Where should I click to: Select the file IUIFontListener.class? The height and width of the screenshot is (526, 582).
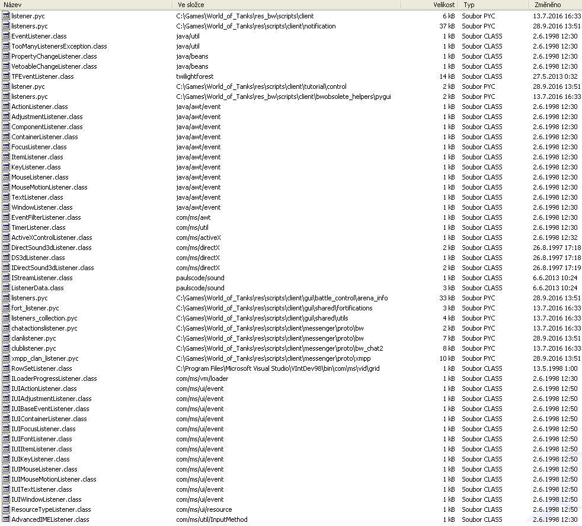point(41,439)
